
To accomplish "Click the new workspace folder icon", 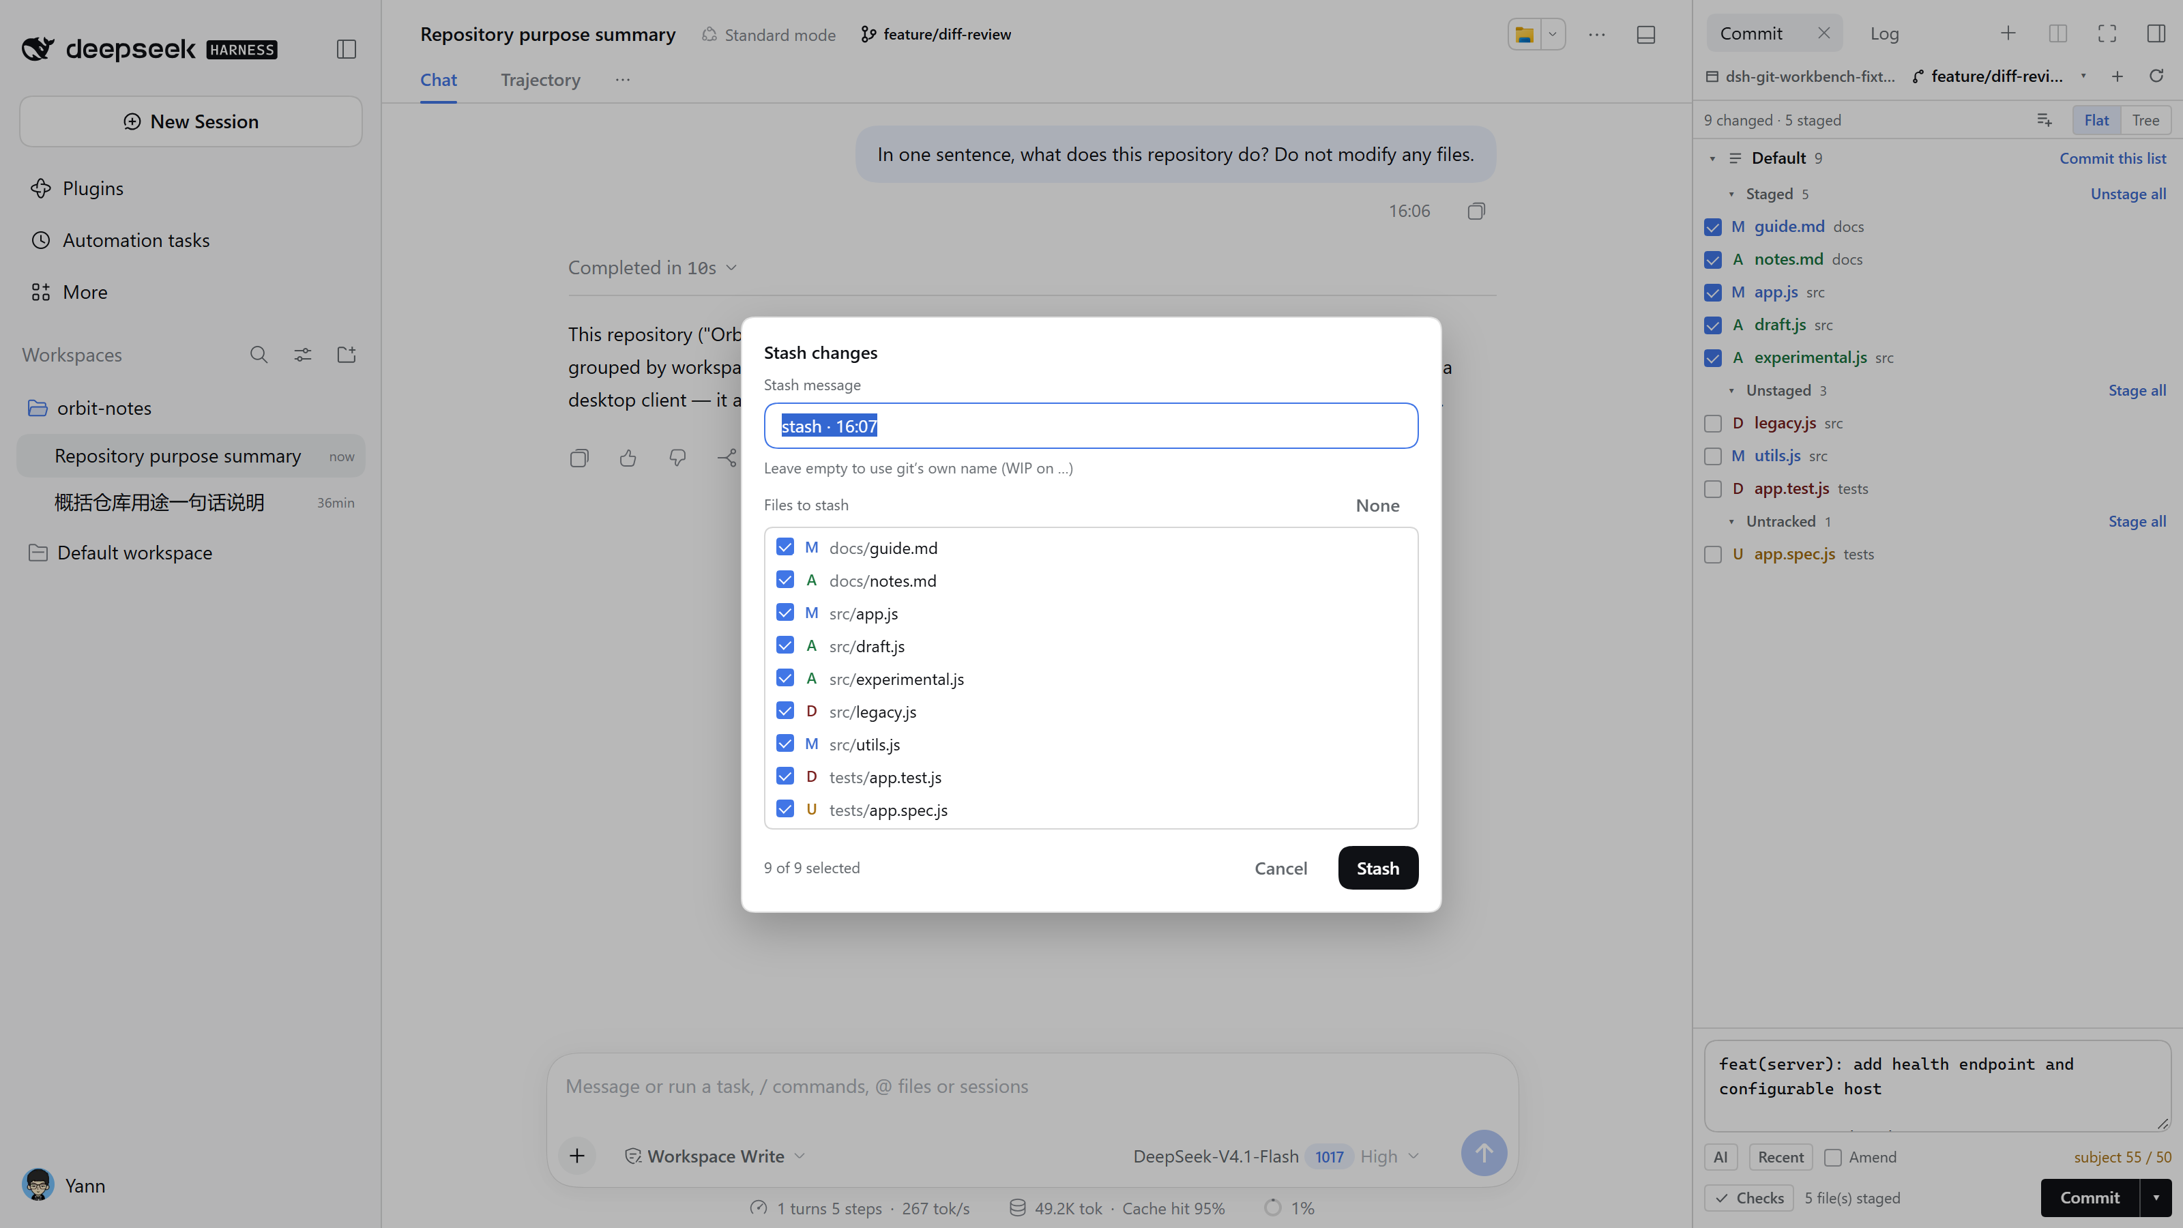I will 347,354.
